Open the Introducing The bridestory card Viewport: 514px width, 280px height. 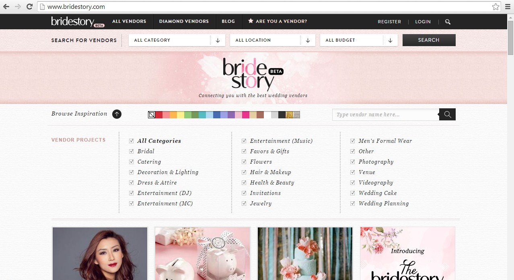[407, 254]
